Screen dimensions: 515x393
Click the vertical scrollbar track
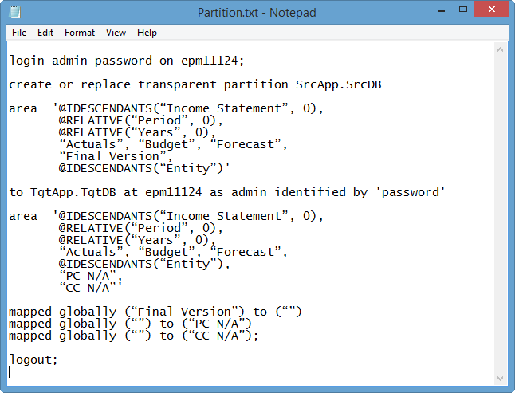point(500,214)
